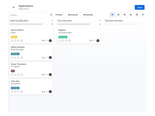Click the green Accounts tag
Screen dimensions: 155x116
pyautogui.click(x=63, y=37)
